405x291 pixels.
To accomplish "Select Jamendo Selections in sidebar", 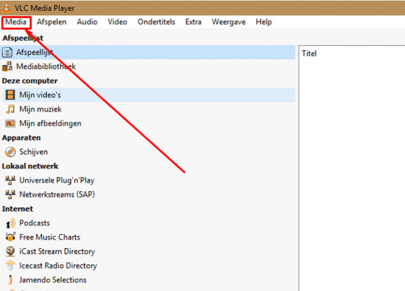I will (53, 280).
